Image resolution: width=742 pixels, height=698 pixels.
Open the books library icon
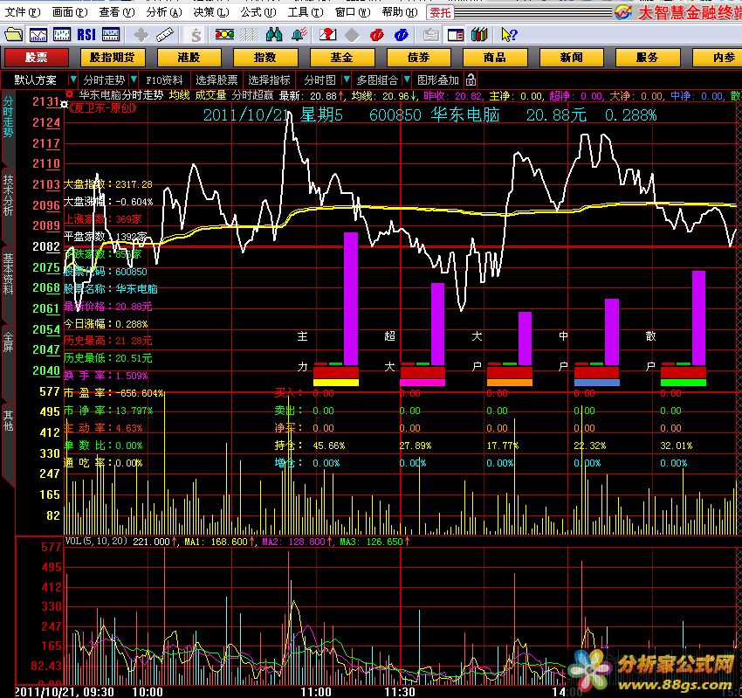[479, 35]
